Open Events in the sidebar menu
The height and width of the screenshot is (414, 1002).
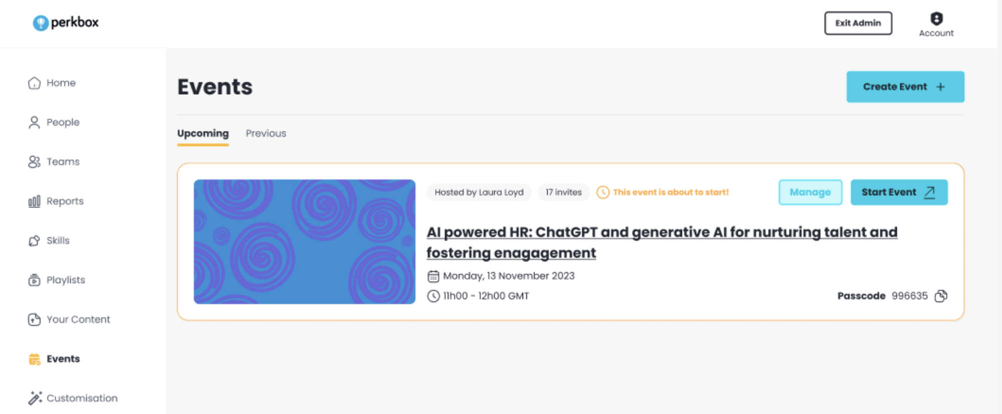click(x=63, y=359)
